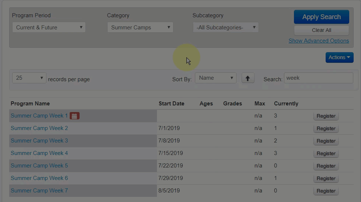This screenshot has width=361, height=202.
Task: Register for Summer Camp Week 2
Action: 326,129
